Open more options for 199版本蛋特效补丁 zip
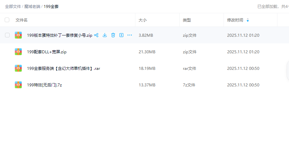 pos(130,35)
